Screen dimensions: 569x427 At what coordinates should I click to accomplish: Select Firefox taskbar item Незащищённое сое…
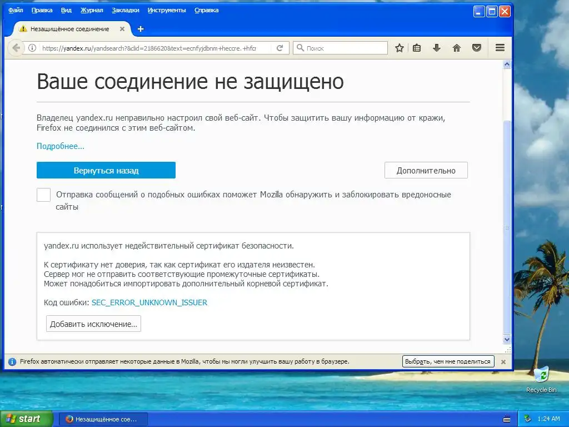tap(102, 419)
